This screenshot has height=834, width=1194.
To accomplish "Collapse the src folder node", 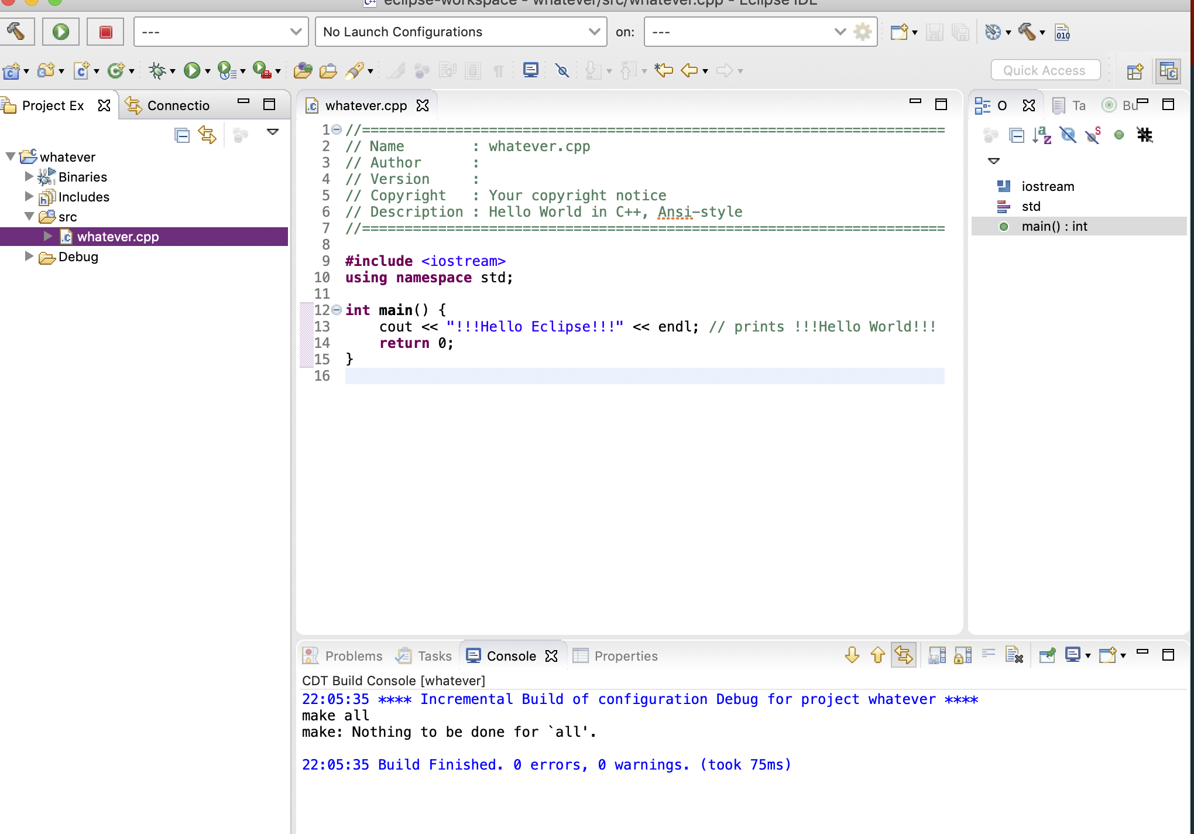I will [x=29, y=216].
